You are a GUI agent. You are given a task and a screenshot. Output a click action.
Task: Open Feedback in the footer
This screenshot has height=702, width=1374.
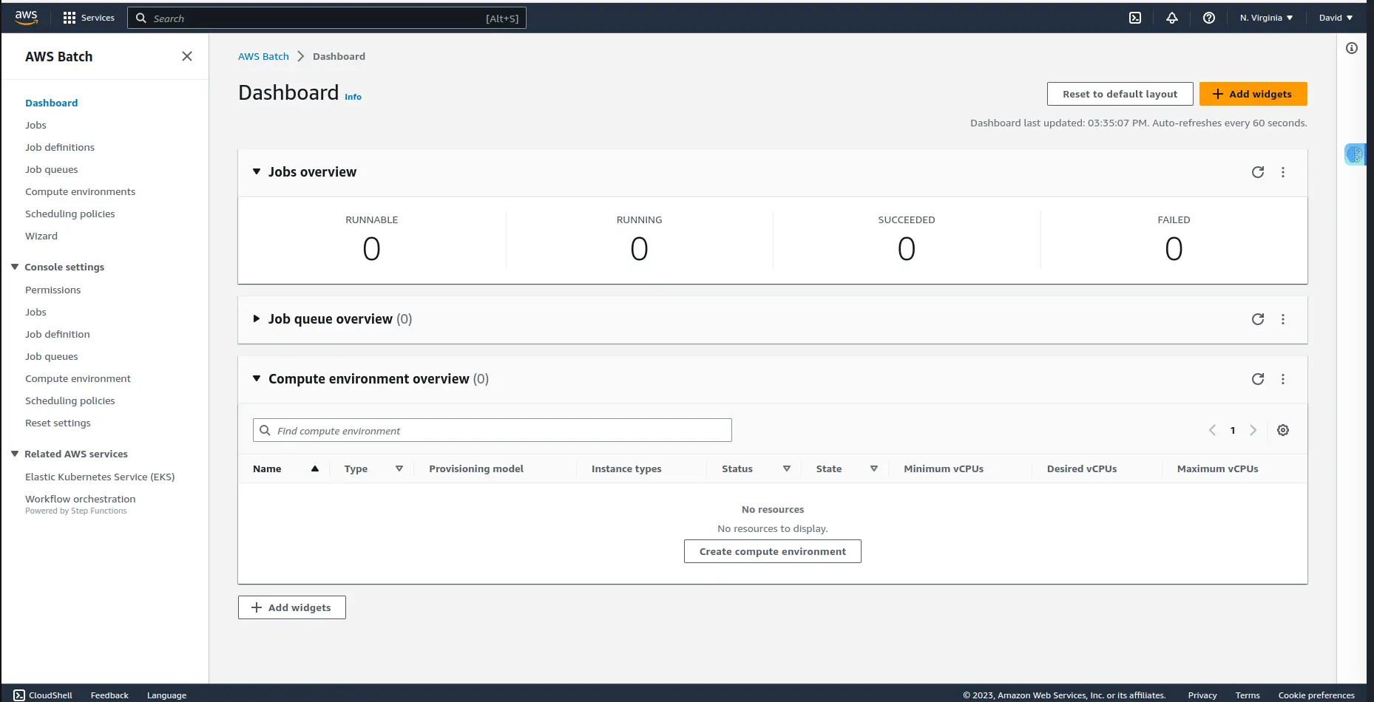point(109,695)
